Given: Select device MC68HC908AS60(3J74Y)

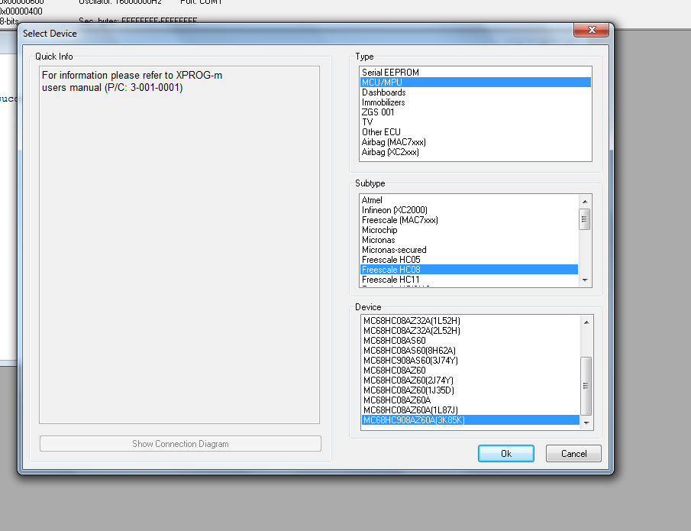Looking at the screenshot, I should (x=470, y=361).
